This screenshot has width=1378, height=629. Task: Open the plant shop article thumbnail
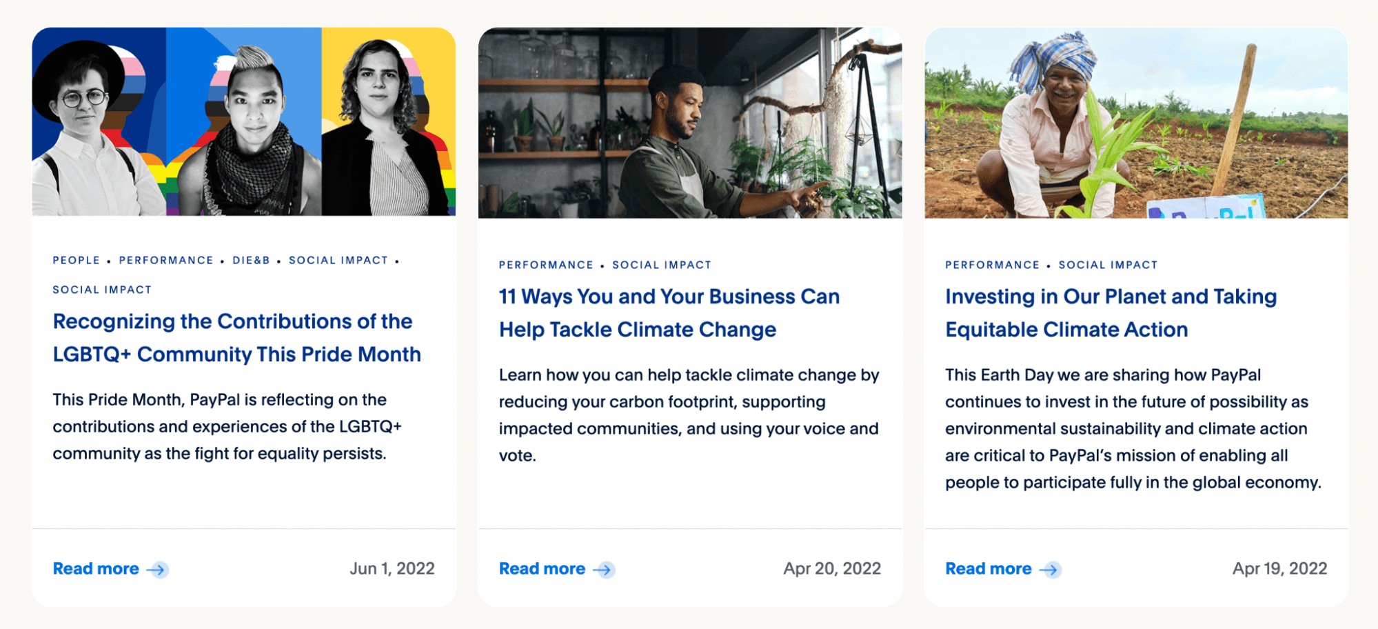click(x=690, y=123)
